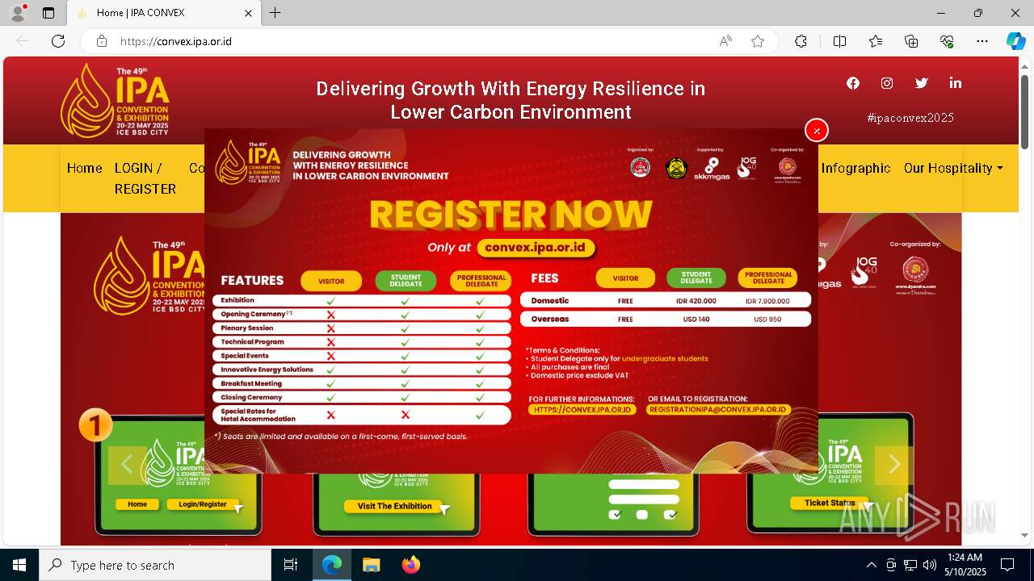Add this page to favorites

click(x=758, y=41)
